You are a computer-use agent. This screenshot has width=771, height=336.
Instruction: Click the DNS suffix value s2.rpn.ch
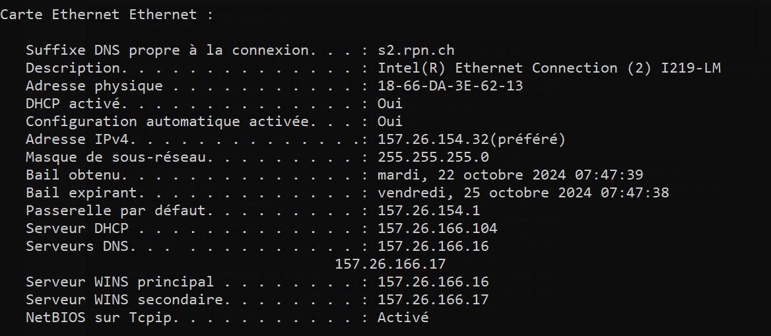click(x=415, y=50)
